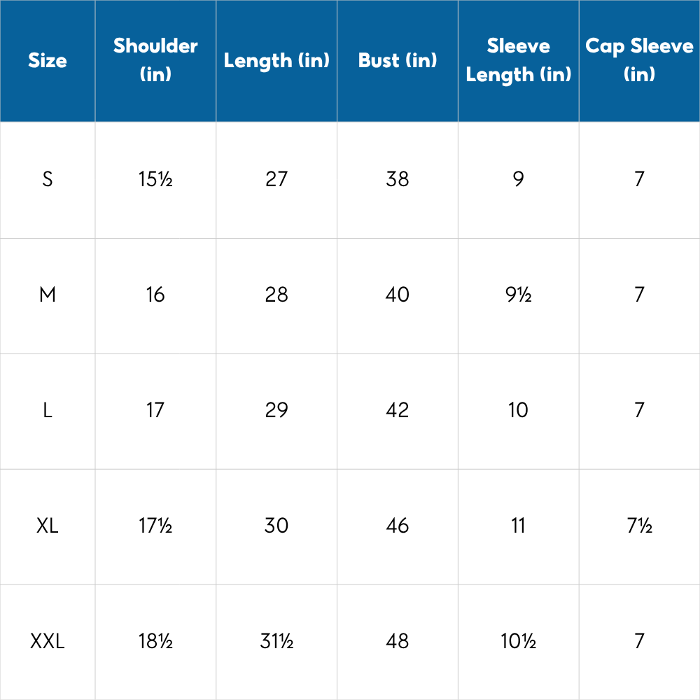
Task: Click the Size column header
Action: click(x=48, y=61)
